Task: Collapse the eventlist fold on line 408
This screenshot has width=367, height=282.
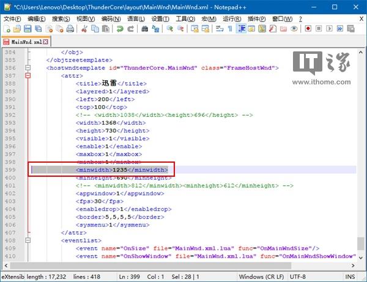Action: pyautogui.click(x=28, y=240)
